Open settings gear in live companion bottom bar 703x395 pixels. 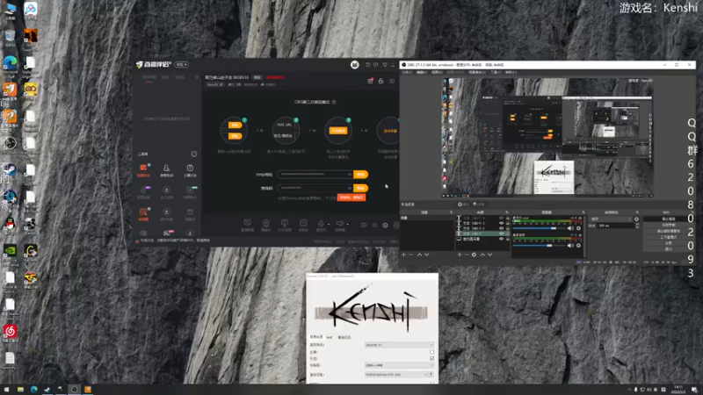coord(385,226)
